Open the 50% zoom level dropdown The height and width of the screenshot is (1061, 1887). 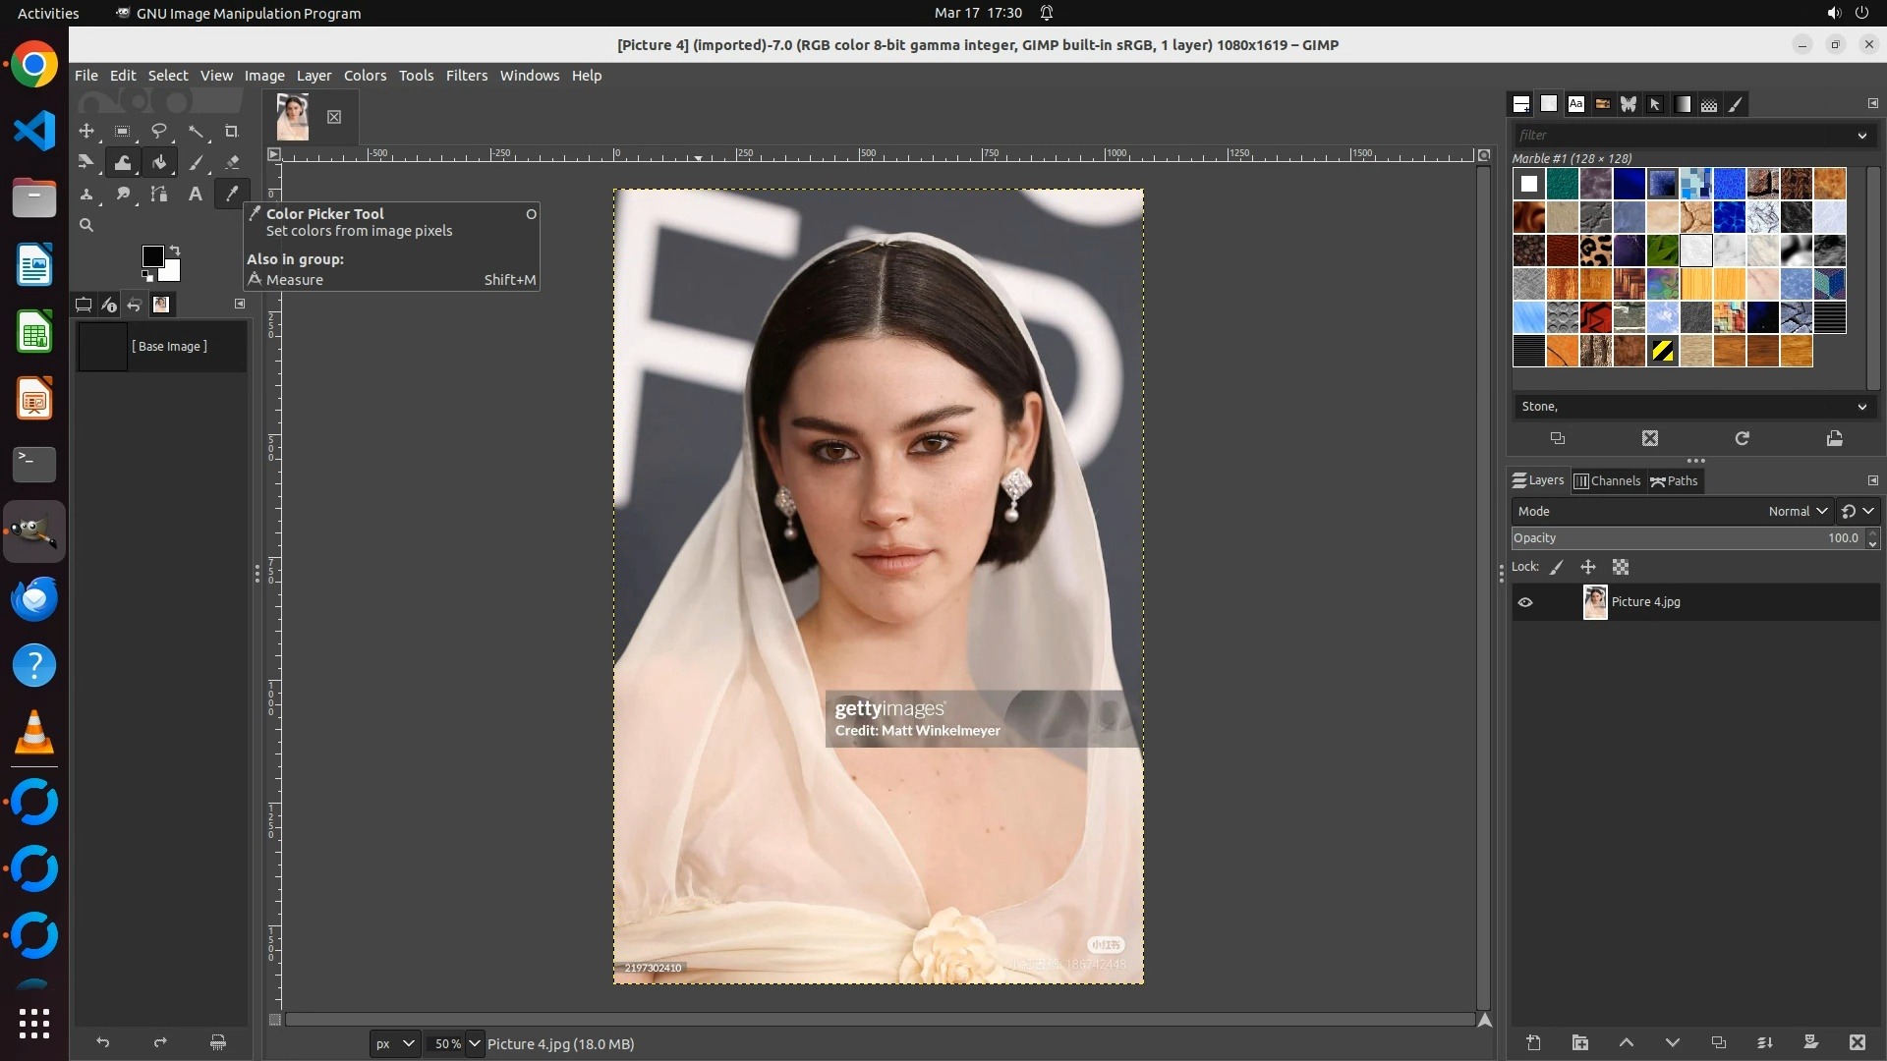click(475, 1043)
